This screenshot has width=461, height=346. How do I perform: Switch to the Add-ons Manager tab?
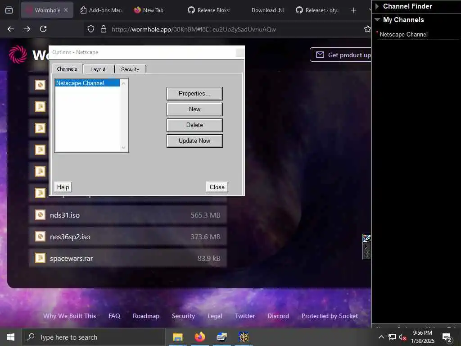[101, 10]
